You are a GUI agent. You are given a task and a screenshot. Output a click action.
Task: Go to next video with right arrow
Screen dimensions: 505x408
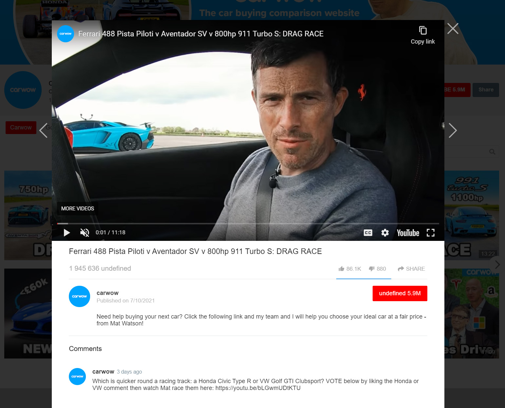453,130
